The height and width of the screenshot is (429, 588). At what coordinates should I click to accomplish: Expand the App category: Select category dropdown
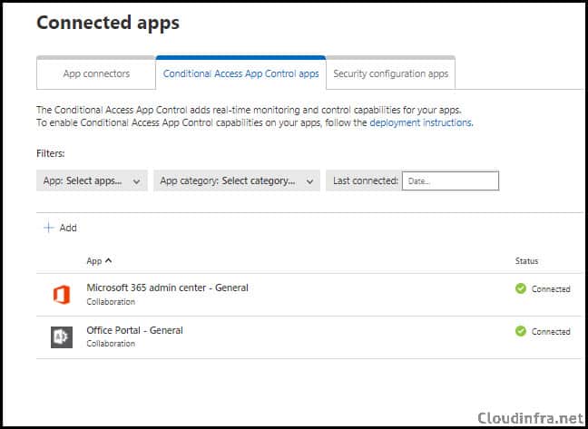coord(237,181)
